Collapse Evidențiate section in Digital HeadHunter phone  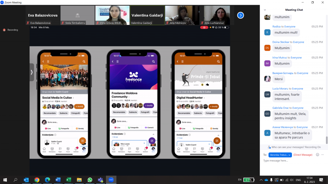pyautogui.click(x=218, y=135)
